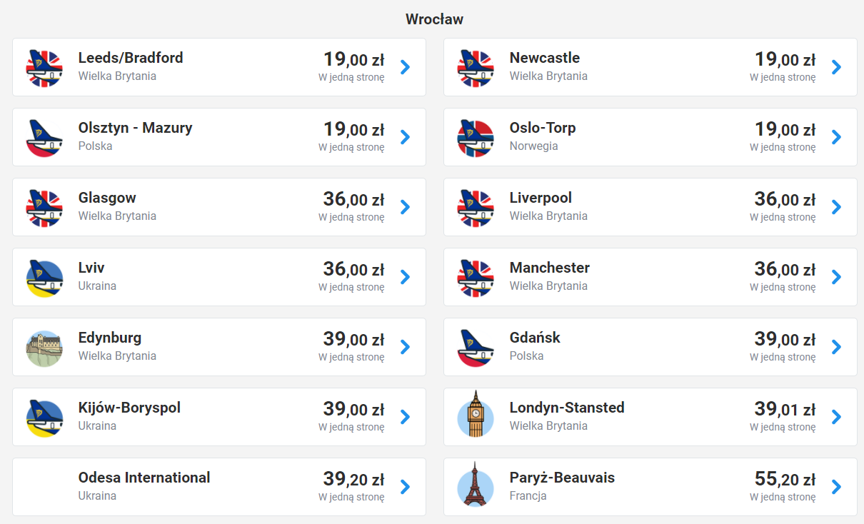Click the Kijów-Boryspol Ukraine flag icon
This screenshot has width=864, height=524.
tap(44, 418)
